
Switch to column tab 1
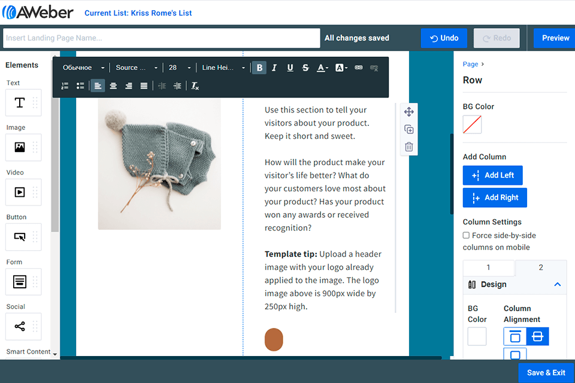click(488, 268)
